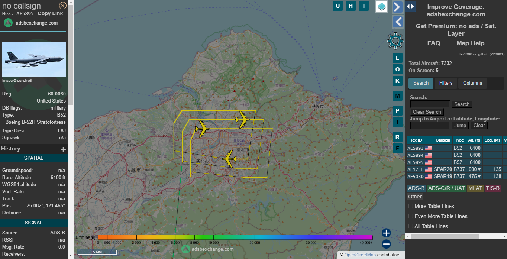Toggle the T map button
The image size is (507, 259).
pyautogui.click(x=364, y=6)
